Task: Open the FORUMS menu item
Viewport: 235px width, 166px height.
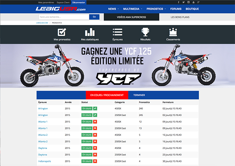Action: (176, 9)
